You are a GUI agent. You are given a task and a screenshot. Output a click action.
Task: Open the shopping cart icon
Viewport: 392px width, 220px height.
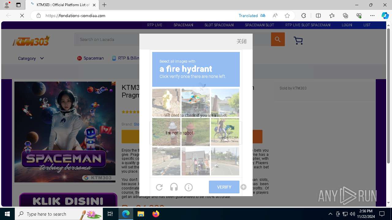pos(298,40)
